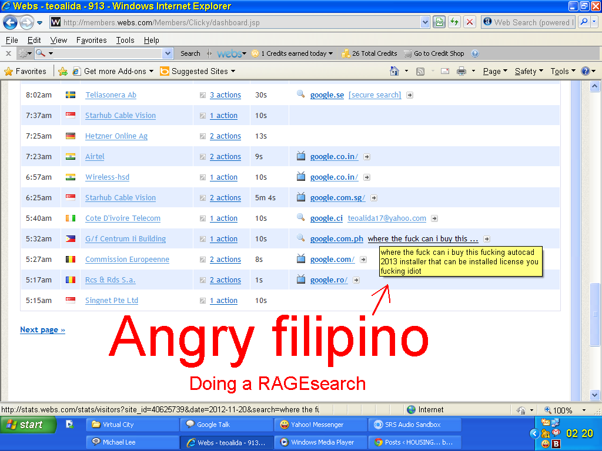
Task: Open the Tools menu in menu bar
Action: [x=125, y=41]
